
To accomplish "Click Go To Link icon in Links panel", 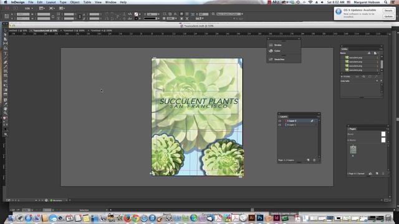I will pyautogui.click(x=363, y=77).
